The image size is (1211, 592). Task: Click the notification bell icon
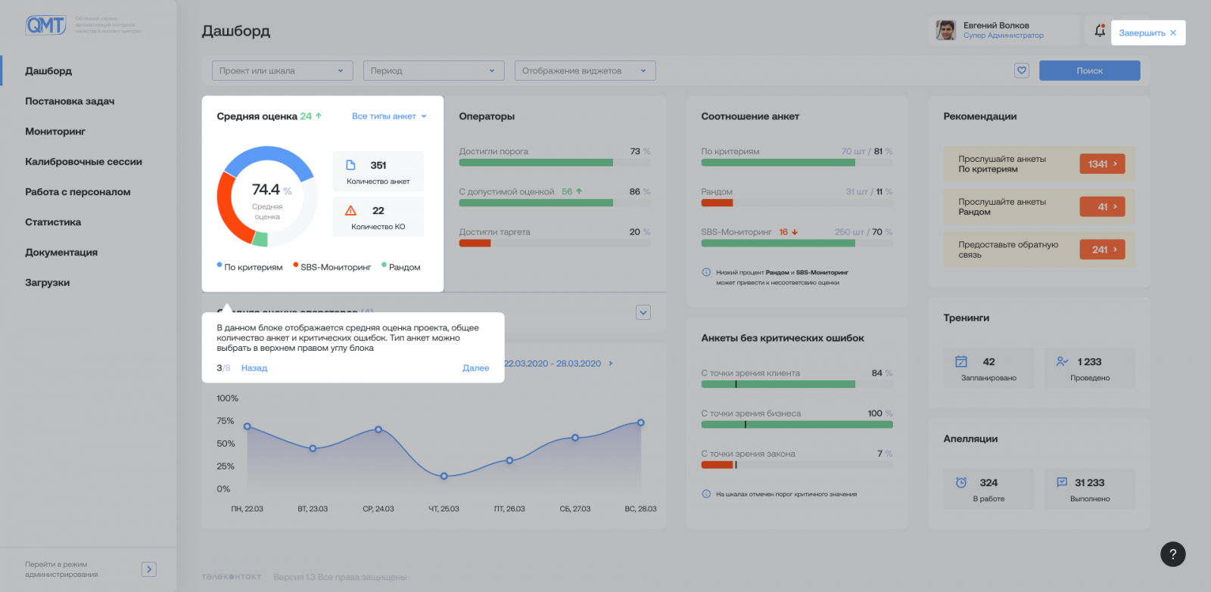[x=1100, y=31]
